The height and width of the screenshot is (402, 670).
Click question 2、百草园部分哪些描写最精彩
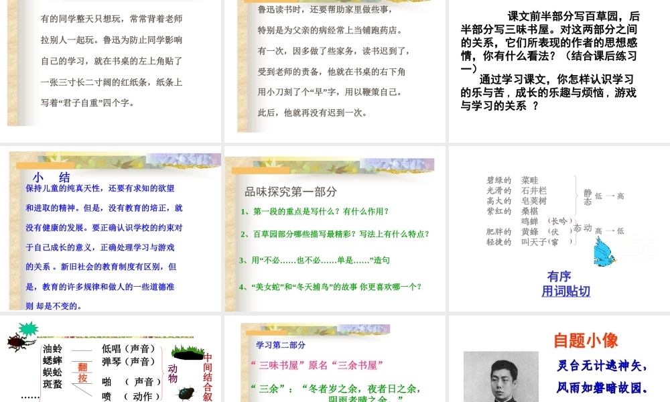point(334,234)
